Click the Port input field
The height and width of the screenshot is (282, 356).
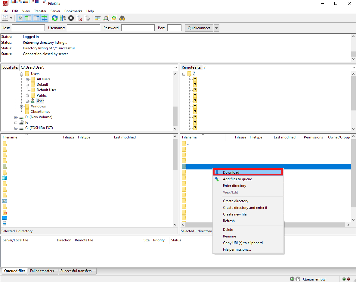click(174, 28)
